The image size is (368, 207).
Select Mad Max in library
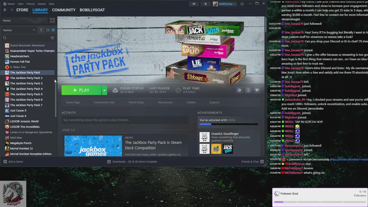click(x=16, y=137)
